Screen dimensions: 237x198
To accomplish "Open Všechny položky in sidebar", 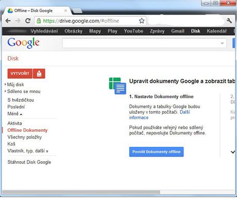I will [25, 137].
